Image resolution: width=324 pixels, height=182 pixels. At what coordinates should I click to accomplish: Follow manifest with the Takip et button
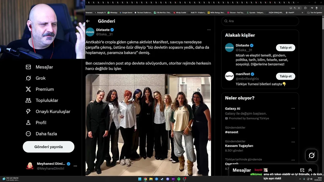click(286, 76)
